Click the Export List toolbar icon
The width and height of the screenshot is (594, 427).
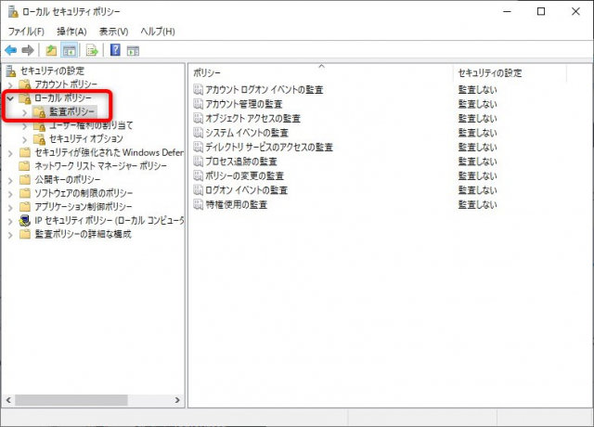coord(92,49)
